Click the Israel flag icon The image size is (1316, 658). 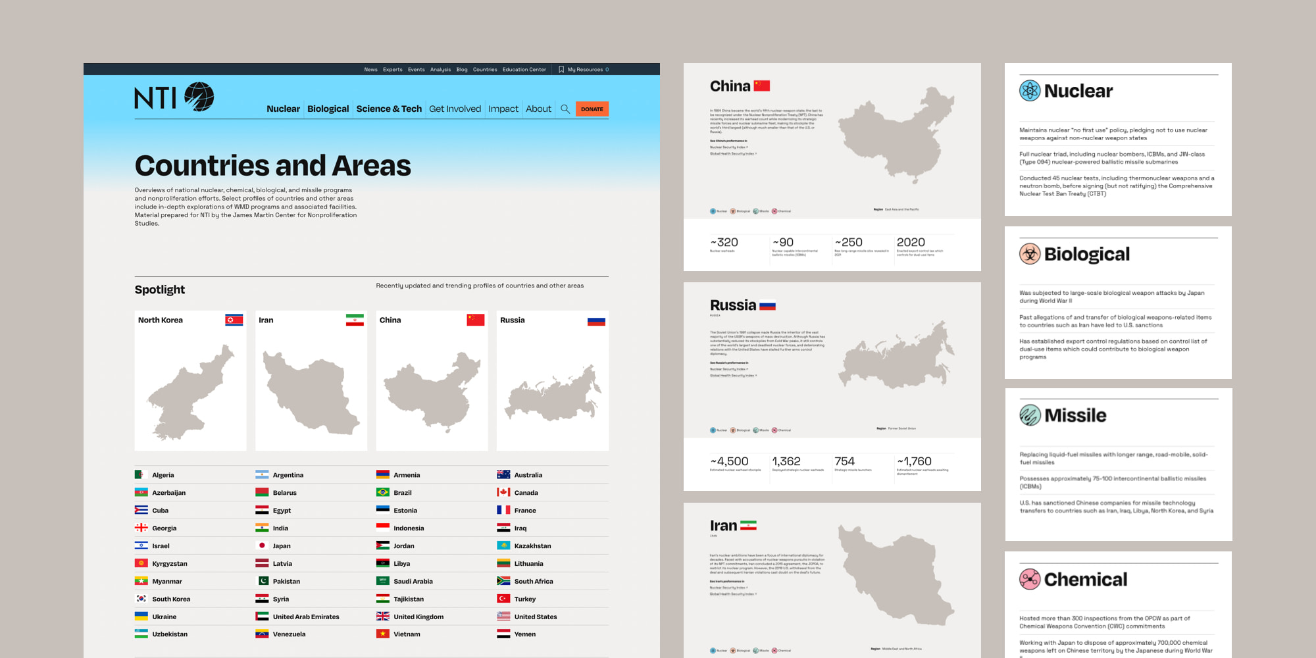[x=141, y=545]
